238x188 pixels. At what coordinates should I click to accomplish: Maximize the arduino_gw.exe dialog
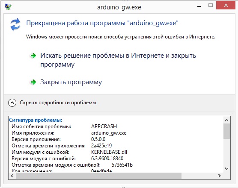tap(211, 6)
